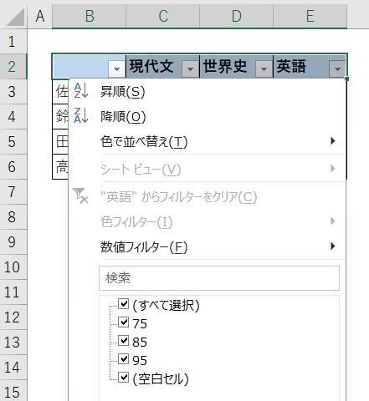Screen dimensions: 369x401
Task: Click the select-all corner triangle
Action: (x=15, y=18)
